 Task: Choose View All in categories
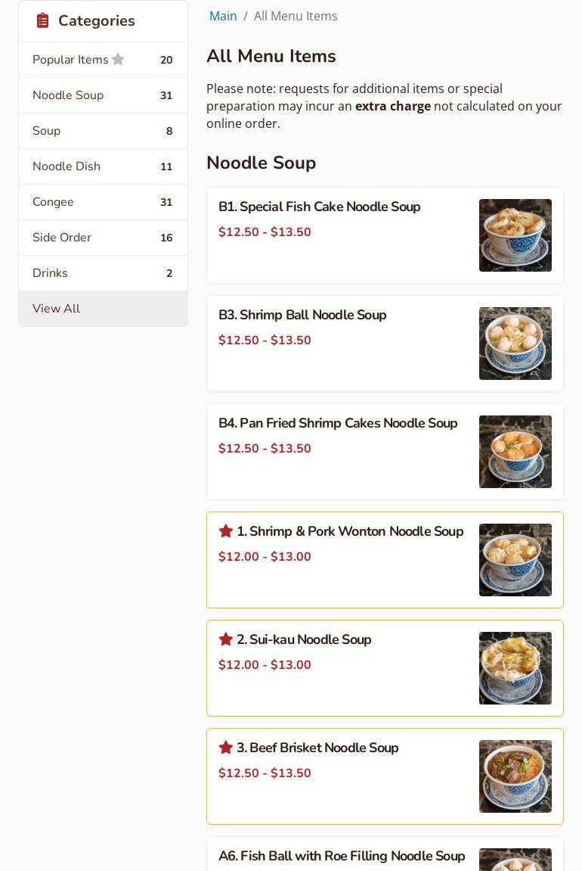tap(56, 309)
